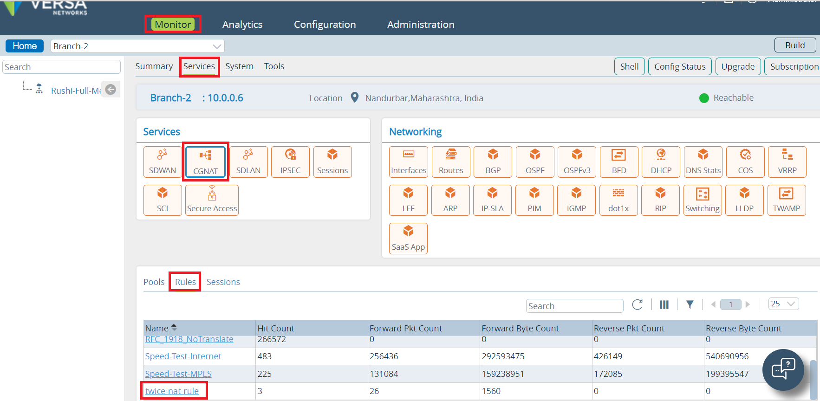The height and width of the screenshot is (401, 820).
Task: Open the Interfaces networking tile
Action: point(409,162)
